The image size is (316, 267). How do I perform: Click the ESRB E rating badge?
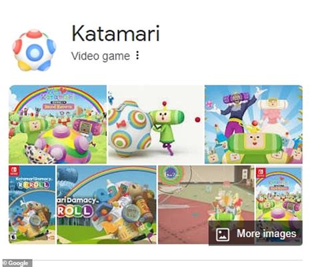[13, 236]
